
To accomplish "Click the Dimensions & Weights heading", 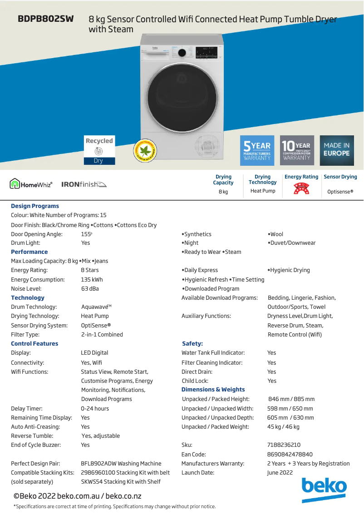I will (x=213, y=389).
